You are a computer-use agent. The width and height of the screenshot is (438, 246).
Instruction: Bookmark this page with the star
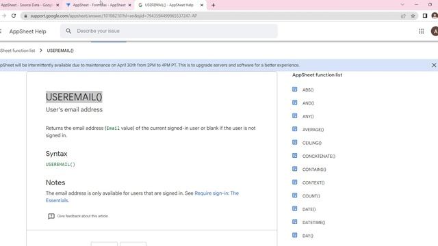tap(413, 16)
